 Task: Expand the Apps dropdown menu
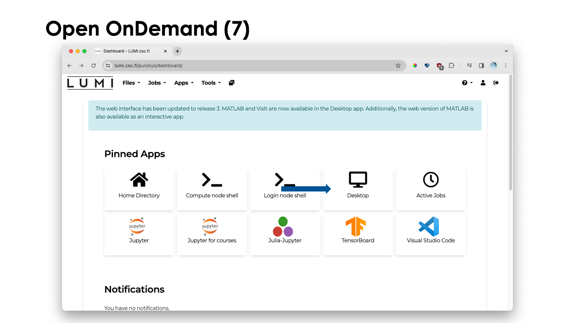click(184, 83)
